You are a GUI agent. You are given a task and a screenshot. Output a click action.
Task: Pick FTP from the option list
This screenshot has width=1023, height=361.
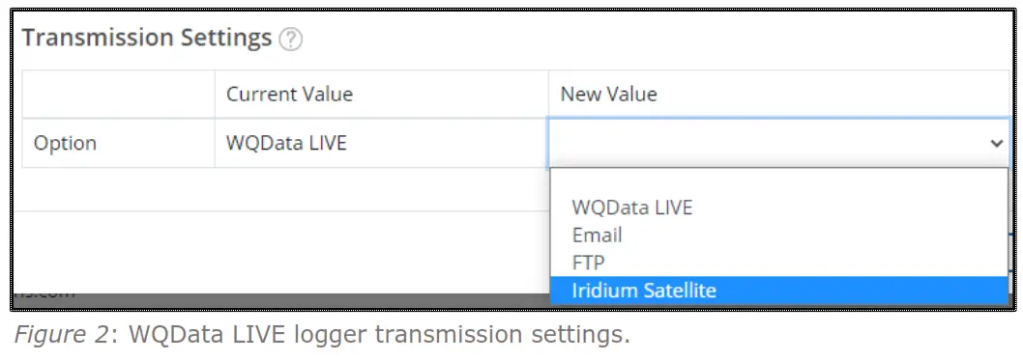779,264
